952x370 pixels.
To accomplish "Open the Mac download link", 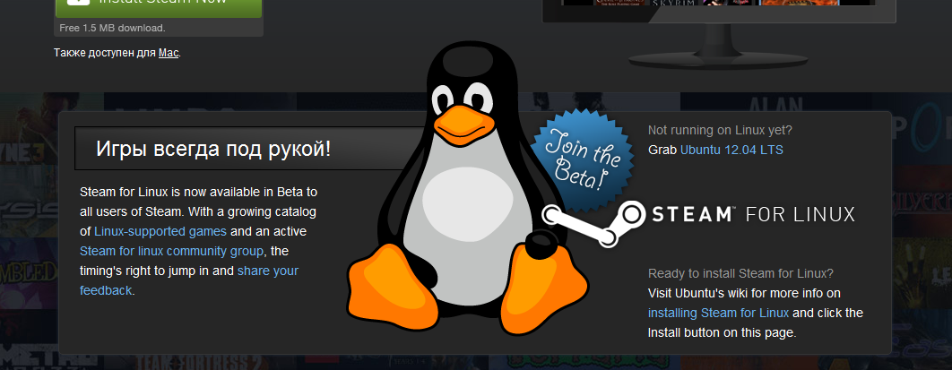I will point(169,53).
